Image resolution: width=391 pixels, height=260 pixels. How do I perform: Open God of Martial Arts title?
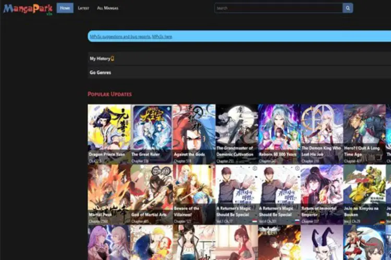(x=149, y=215)
